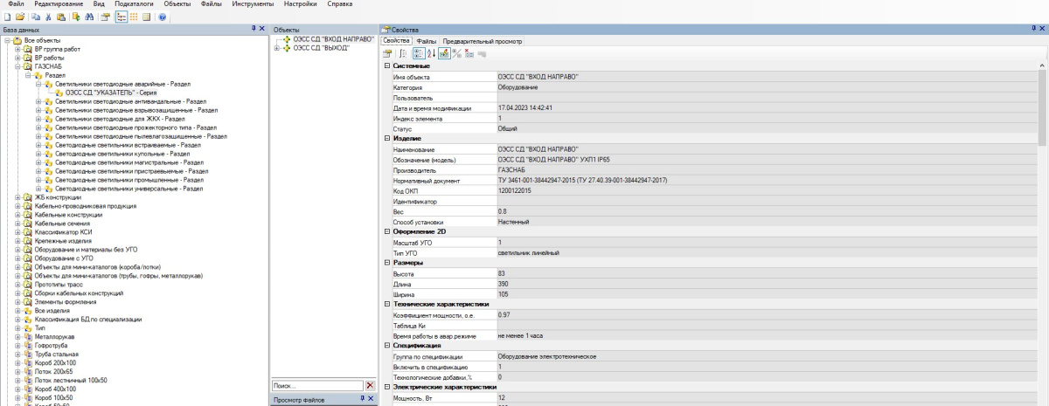This screenshot has width=1049, height=406.
Task: Collapse the Системные property group
Action: (387, 66)
